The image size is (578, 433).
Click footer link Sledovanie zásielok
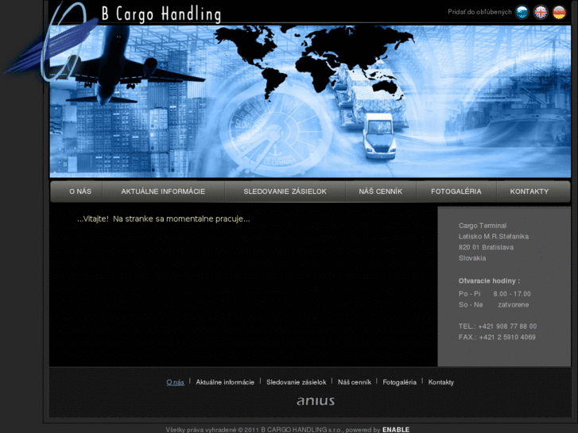point(297,382)
